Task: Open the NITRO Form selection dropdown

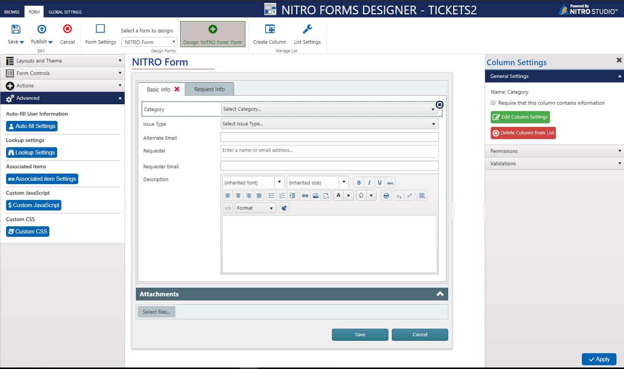Action: [149, 42]
